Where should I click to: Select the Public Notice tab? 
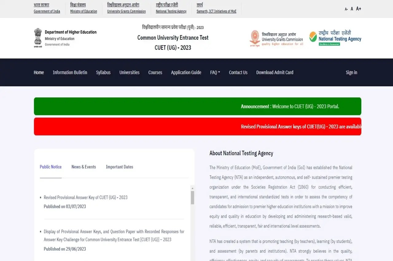pos(51,167)
